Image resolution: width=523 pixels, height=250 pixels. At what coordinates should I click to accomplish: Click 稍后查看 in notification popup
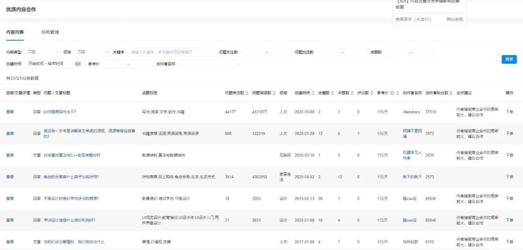point(455,19)
